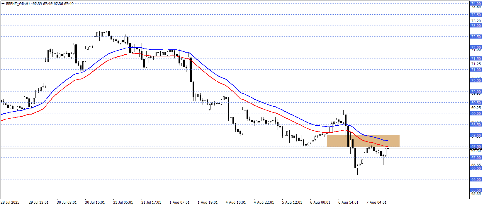484x206 pixels.
Task: Click the 74.00 price level label
Action: 476,4
